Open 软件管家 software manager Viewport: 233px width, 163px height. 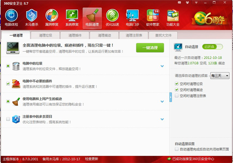point(153,18)
